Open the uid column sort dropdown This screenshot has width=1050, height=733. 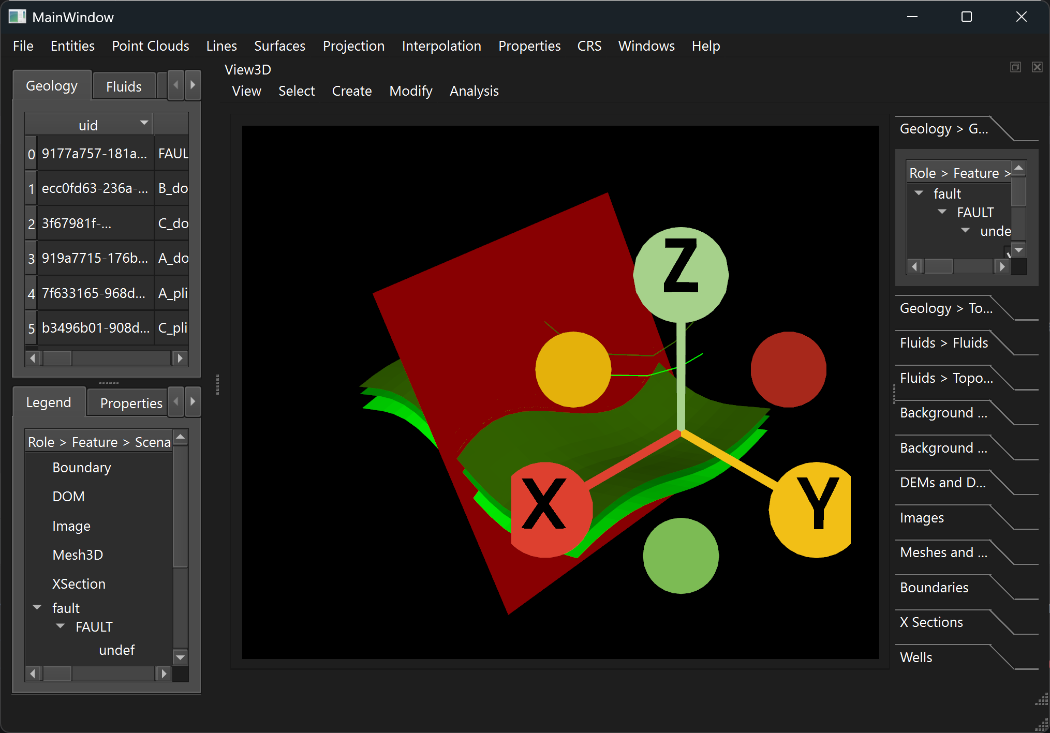144,123
